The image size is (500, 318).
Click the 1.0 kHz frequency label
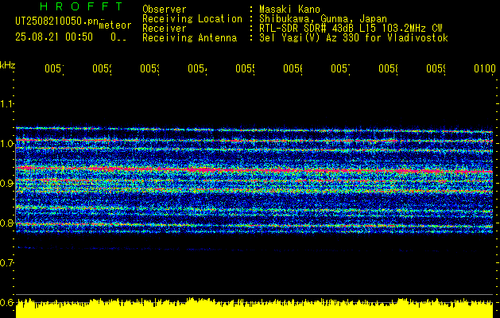click(x=6, y=144)
